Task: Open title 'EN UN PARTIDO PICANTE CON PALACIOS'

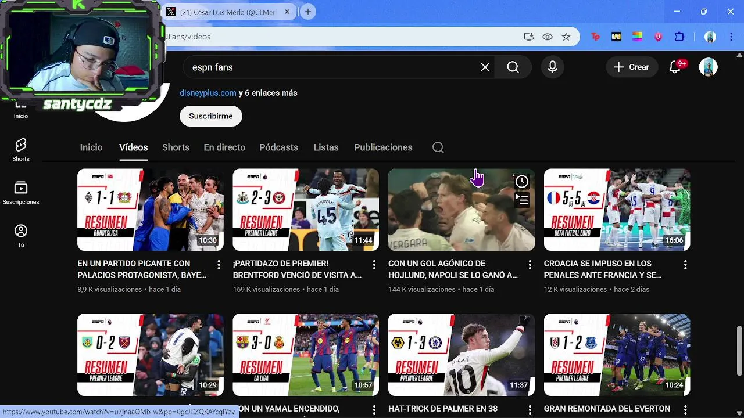Action: [142, 269]
